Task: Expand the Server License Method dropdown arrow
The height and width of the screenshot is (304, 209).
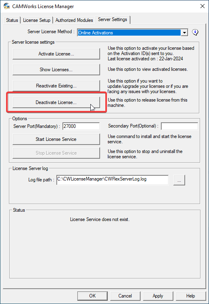Action: click(184, 33)
